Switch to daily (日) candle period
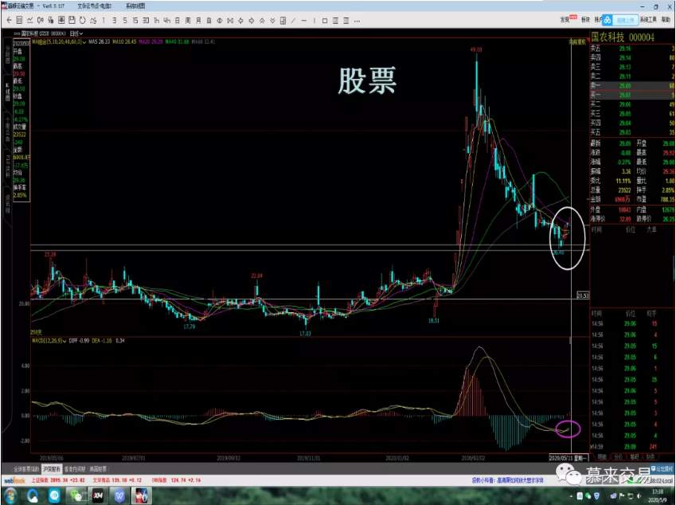Viewport: 676px width, 505px height. pos(178,20)
